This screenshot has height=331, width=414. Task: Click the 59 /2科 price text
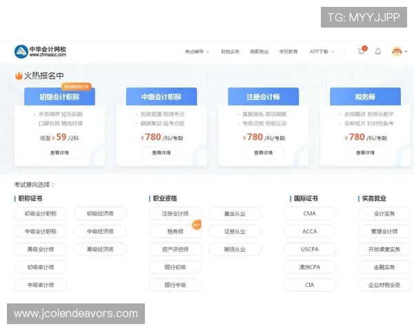68,137
